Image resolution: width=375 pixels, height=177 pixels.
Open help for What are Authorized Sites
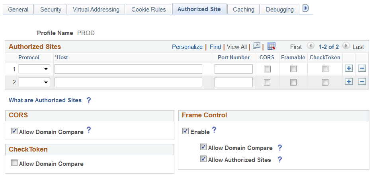(89, 100)
